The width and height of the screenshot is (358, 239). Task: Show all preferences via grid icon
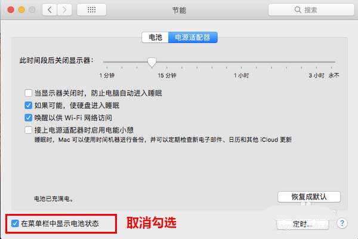coord(91,10)
